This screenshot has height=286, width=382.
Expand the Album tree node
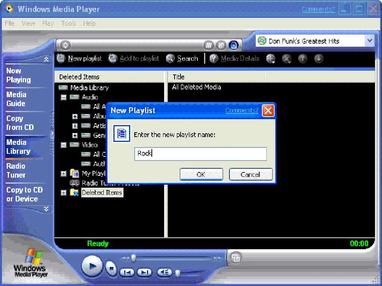(x=75, y=117)
